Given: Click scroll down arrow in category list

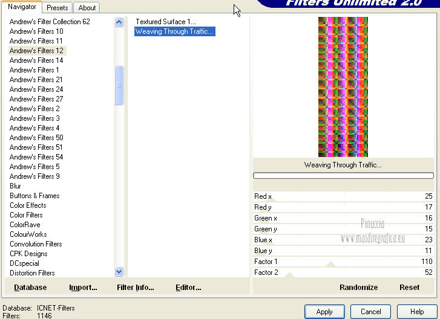Looking at the screenshot, I should click(x=119, y=271).
